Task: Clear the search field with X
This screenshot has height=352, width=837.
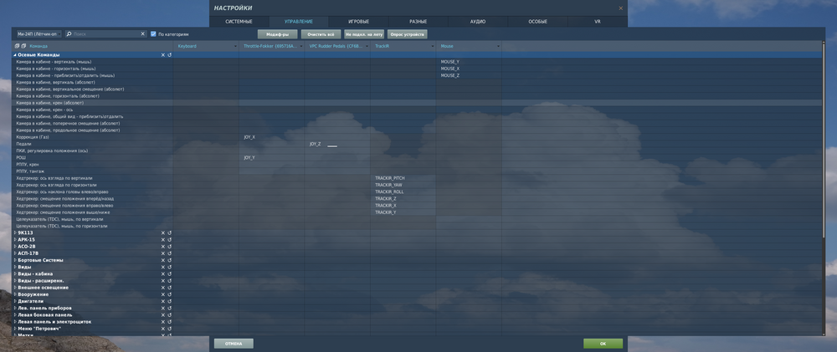Action: click(142, 34)
